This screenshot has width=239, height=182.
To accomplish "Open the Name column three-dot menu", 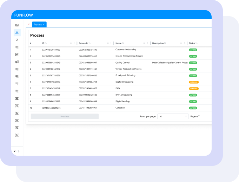I will tap(148, 43).
